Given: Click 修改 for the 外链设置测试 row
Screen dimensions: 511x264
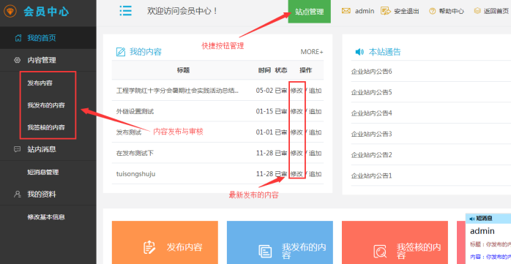Looking at the screenshot, I should pyautogui.click(x=296, y=111).
